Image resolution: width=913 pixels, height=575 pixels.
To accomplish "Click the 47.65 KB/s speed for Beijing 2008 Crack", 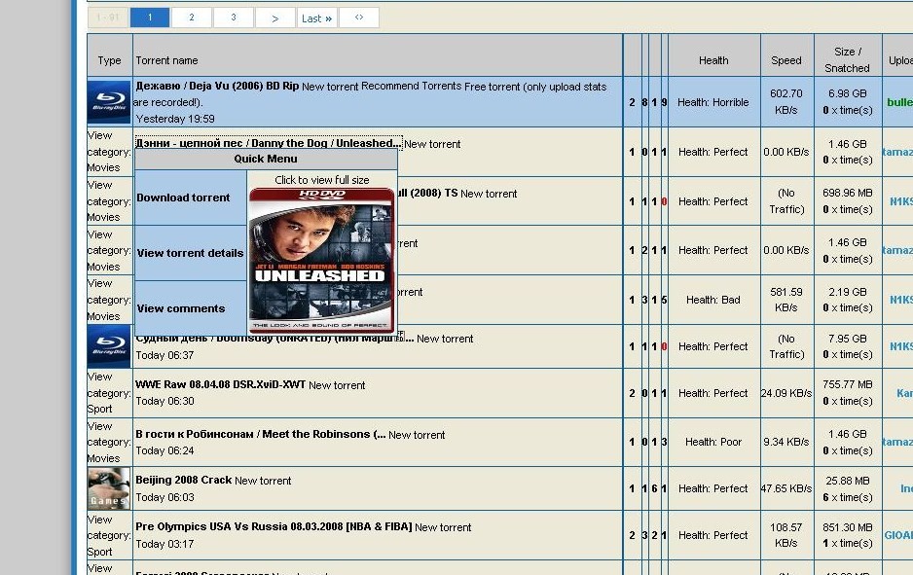I will point(786,488).
